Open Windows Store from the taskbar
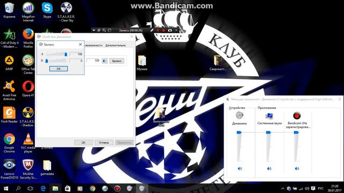This screenshot has width=344, height=193. [x=68, y=188]
